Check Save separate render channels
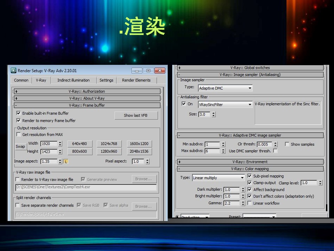Screen dimensions: 334x251 click(x=18, y=205)
